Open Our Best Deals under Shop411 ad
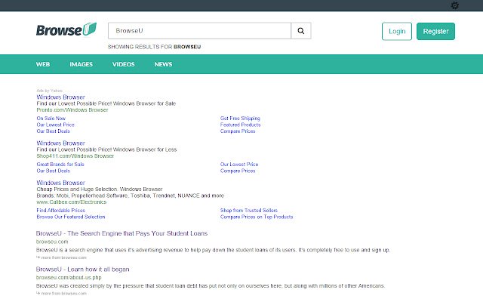The height and width of the screenshot is (302, 483). (x=54, y=171)
